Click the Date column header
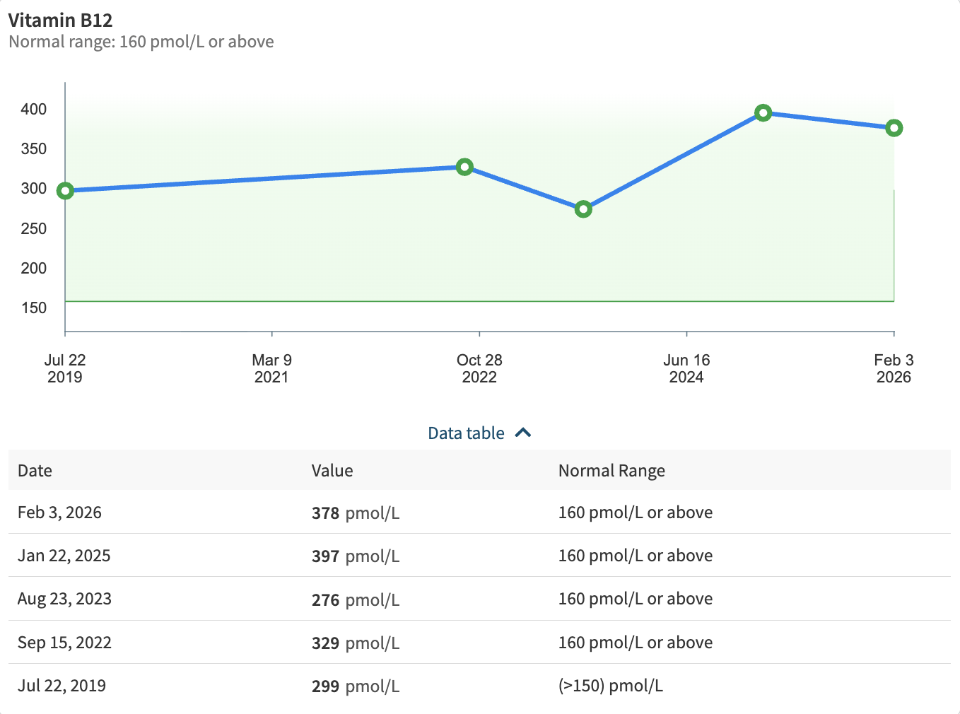Image resolution: width=960 pixels, height=714 pixels. (35, 471)
